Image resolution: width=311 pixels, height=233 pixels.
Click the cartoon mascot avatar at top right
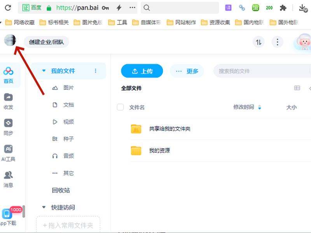point(303,42)
